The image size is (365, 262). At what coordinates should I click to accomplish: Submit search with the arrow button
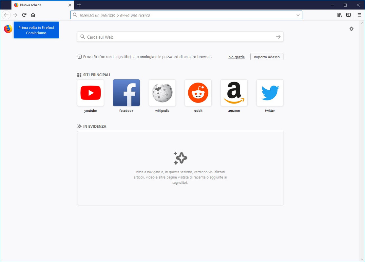point(278,37)
